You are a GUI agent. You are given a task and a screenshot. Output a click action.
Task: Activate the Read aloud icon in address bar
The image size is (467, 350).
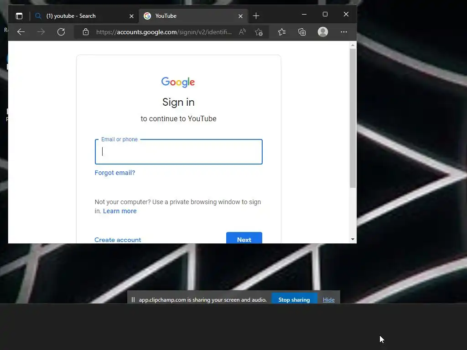242,32
